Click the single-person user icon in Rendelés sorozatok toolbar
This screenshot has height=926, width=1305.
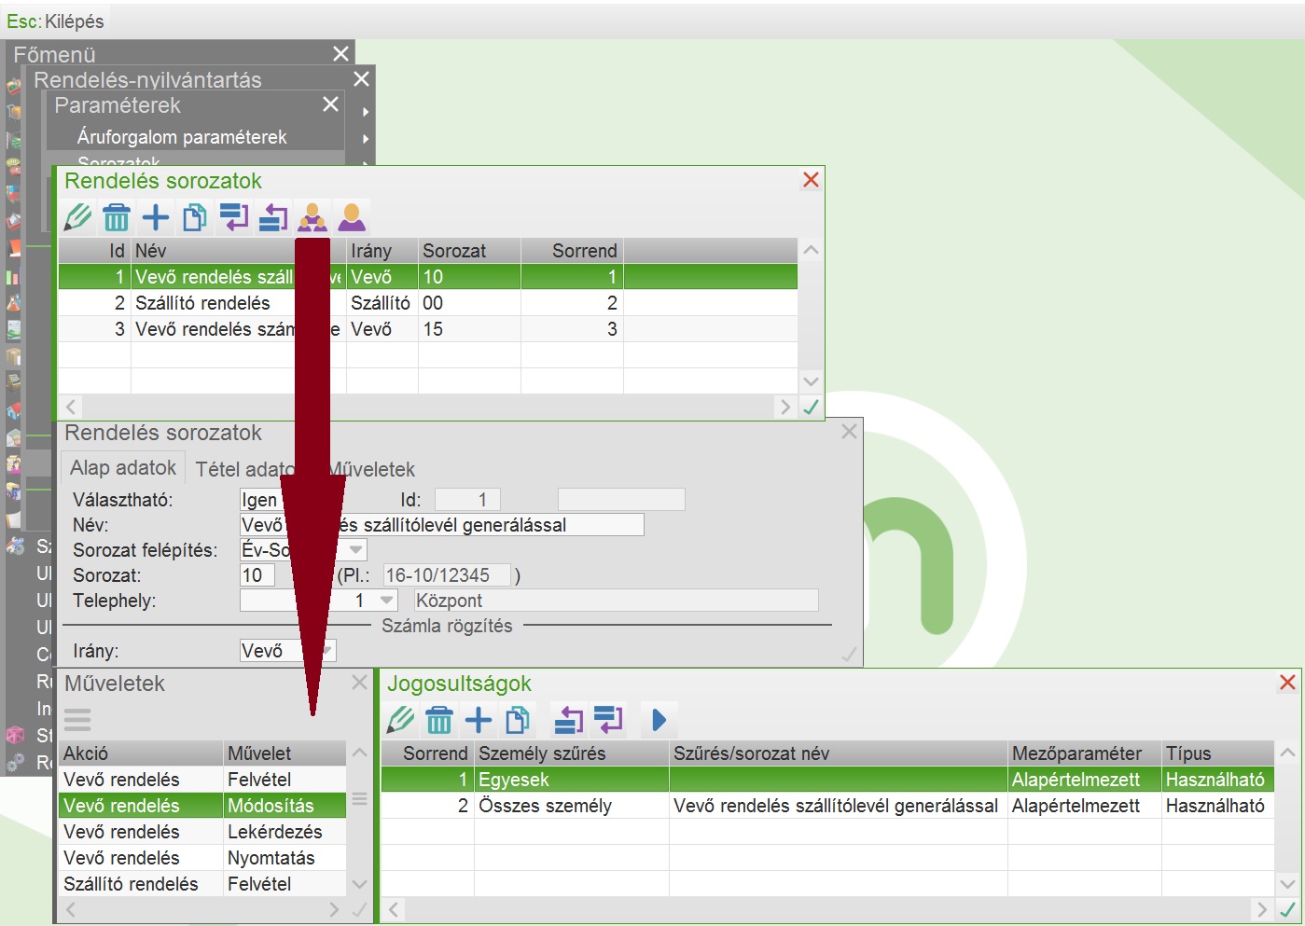[x=352, y=217]
